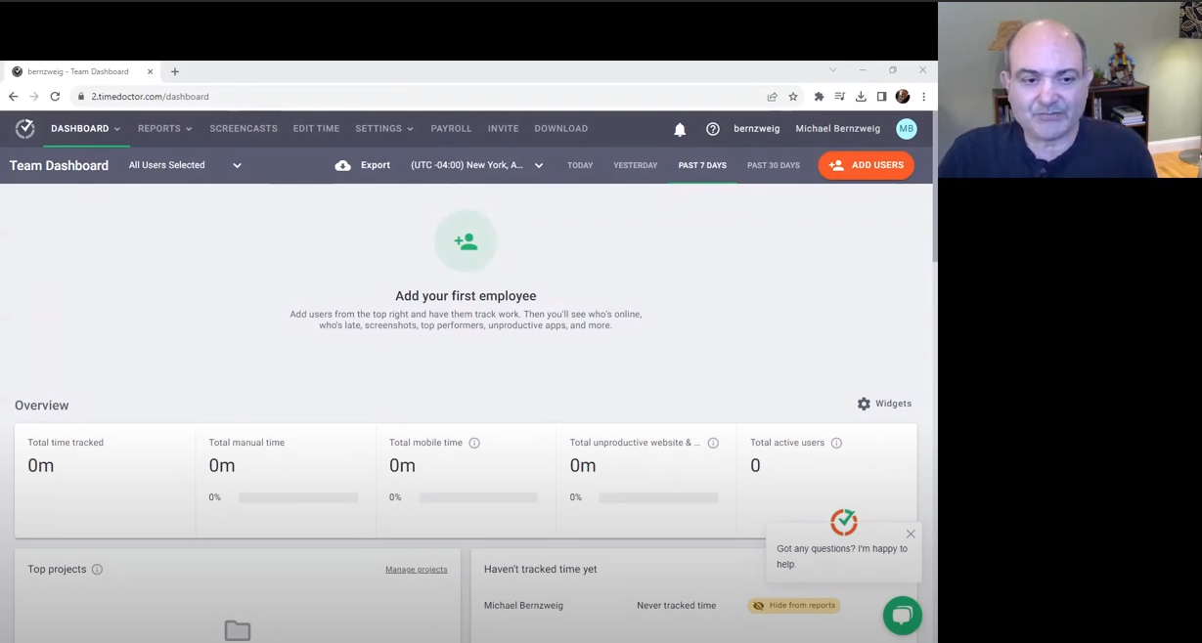
Task: Open the Invite page
Action: click(x=503, y=129)
